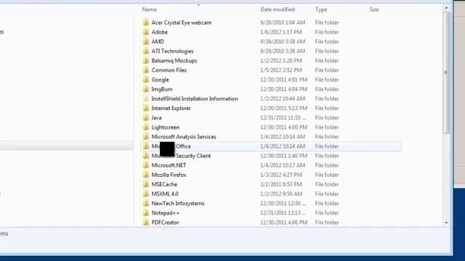The width and height of the screenshot is (465, 261).
Task: Sort by the Date modified column header
Action: (278, 9)
